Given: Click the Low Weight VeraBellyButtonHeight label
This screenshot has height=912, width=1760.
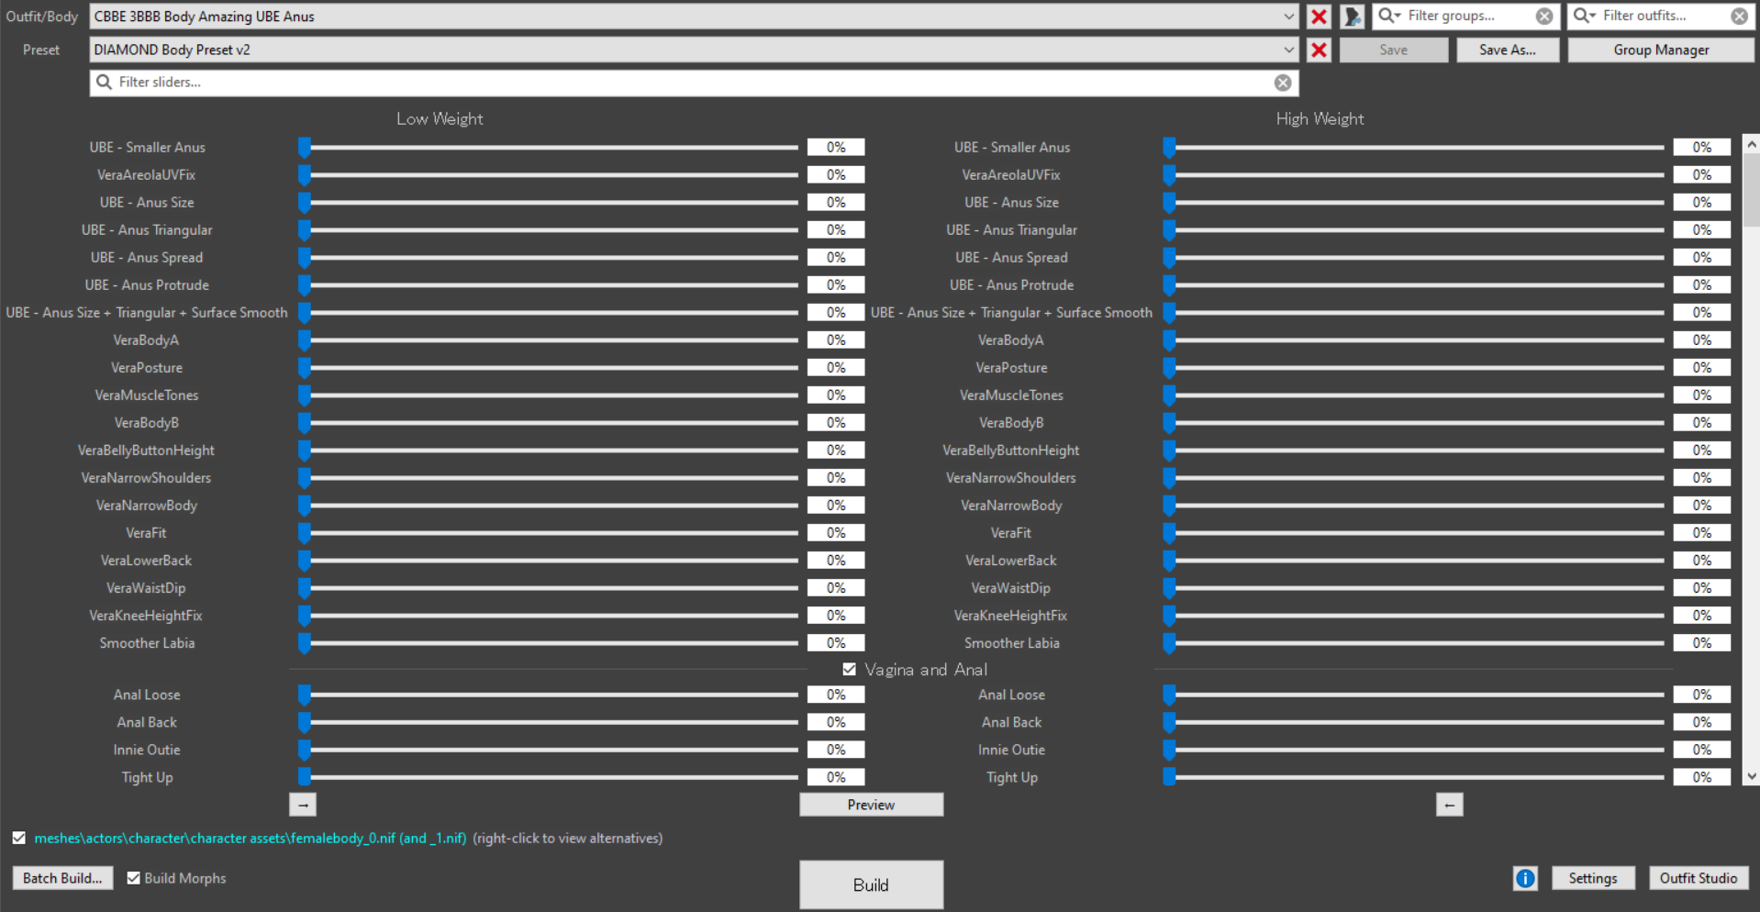Looking at the screenshot, I should 146,450.
